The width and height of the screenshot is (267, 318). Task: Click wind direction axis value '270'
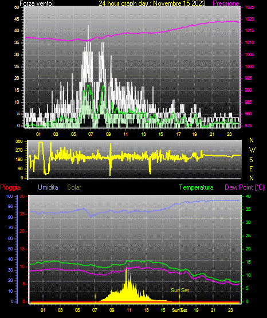19,151
